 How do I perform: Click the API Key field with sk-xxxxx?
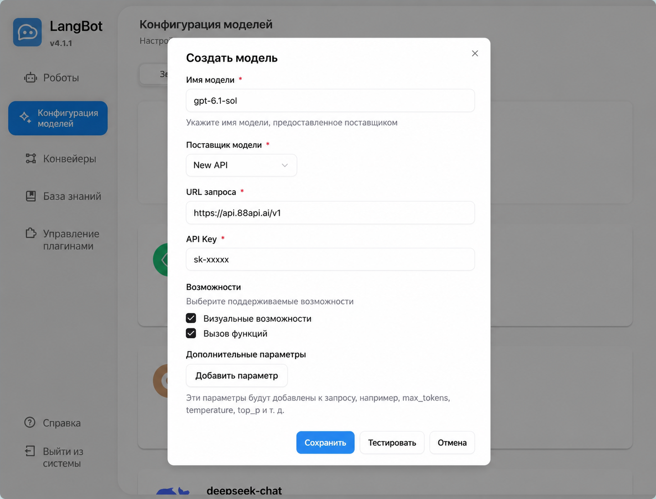tap(330, 259)
